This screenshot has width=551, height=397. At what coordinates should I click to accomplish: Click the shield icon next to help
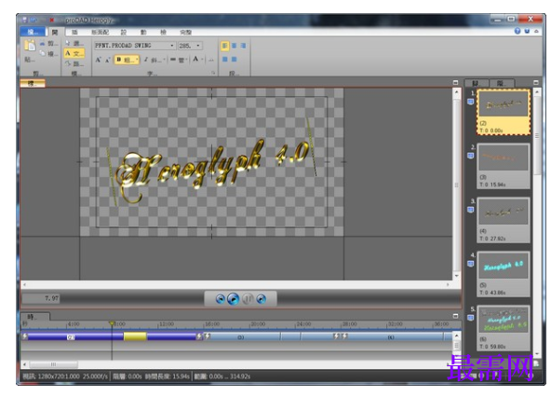(527, 31)
